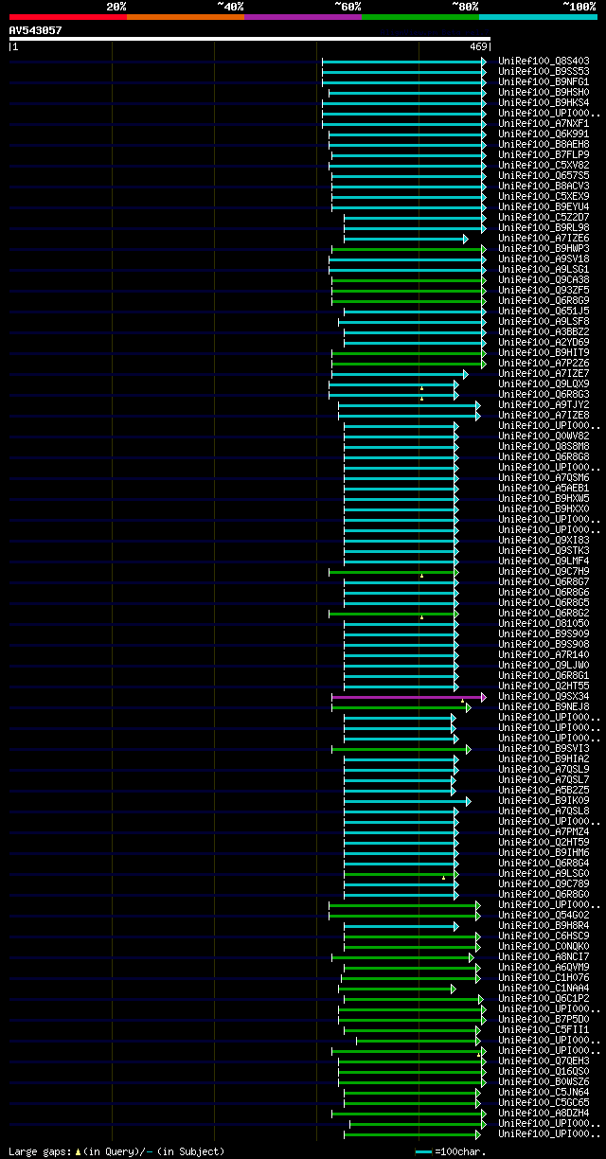Select the UniRef100_Q0WV82 entry
This screenshot has height=1159, width=606.
click(544, 436)
